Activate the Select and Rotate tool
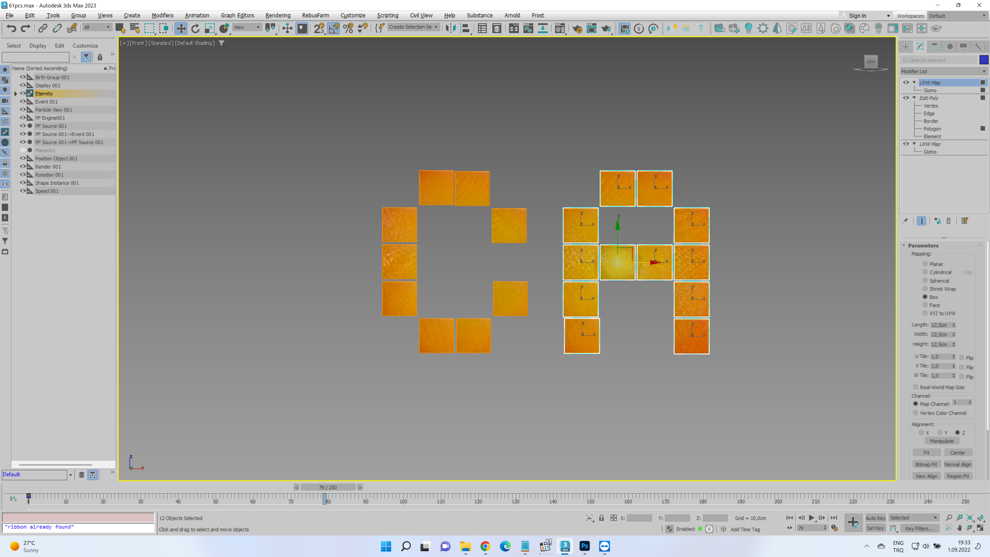The width and height of the screenshot is (990, 557). tap(196, 28)
